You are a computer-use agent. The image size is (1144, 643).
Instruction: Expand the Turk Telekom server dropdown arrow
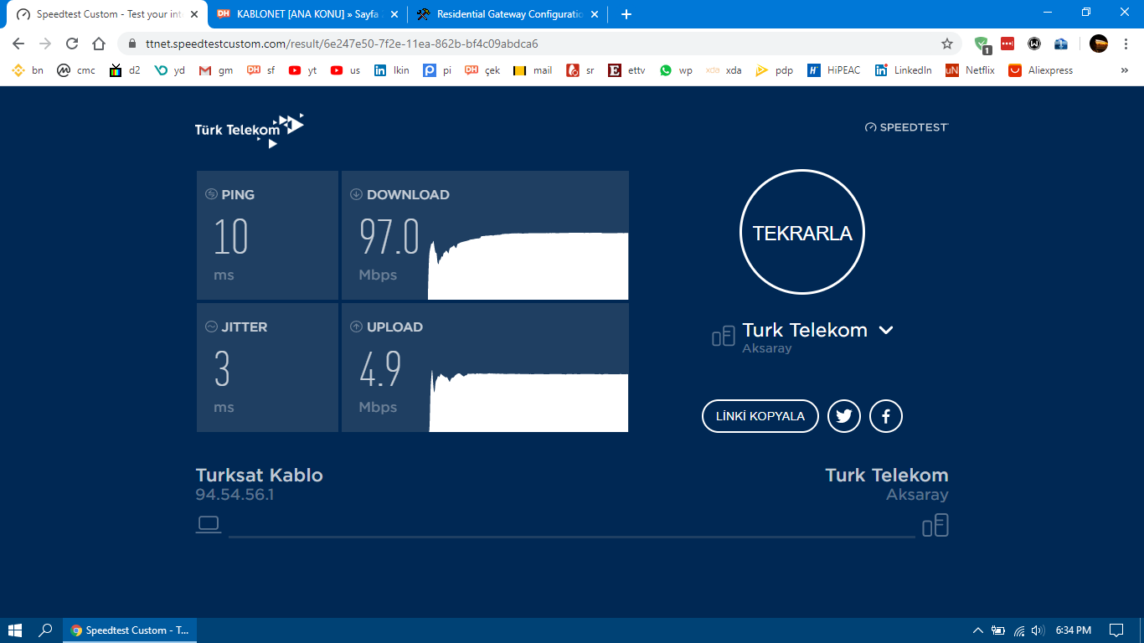(886, 330)
